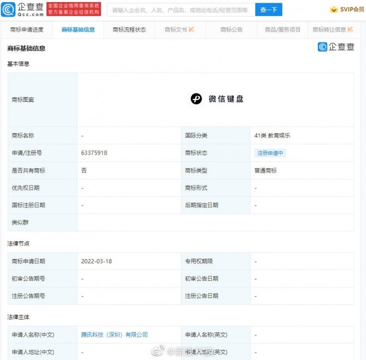366x360 pixels.
Task: Switch to the 商标流程状态 tab
Action: (x=129, y=30)
